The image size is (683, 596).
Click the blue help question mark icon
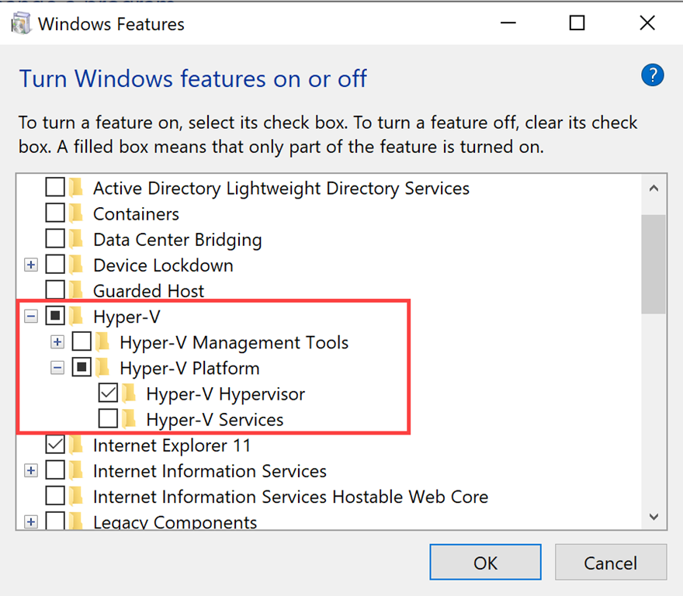coord(653,75)
